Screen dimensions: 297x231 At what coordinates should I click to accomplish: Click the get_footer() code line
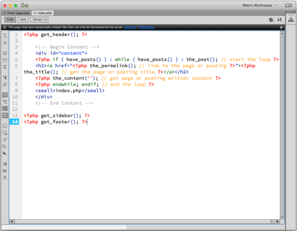tap(55, 122)
